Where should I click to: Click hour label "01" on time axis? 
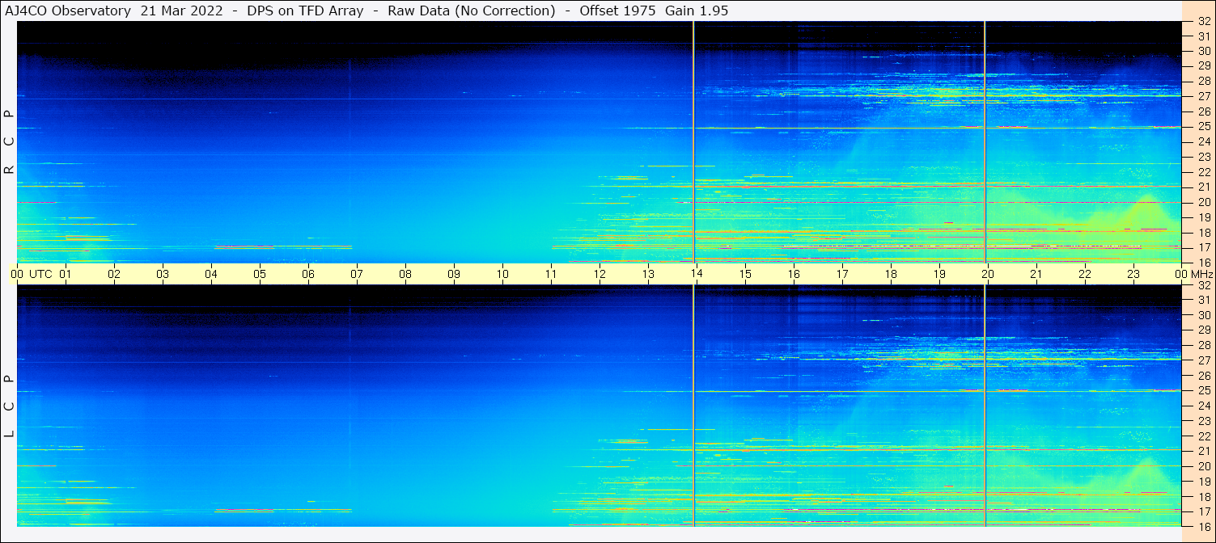click(66, 274)
